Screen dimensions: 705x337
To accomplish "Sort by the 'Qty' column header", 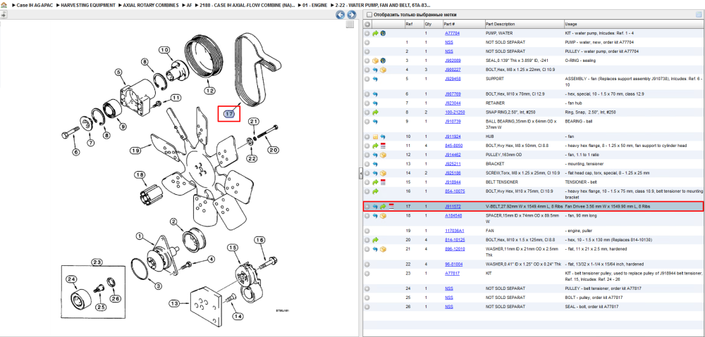I will click(432, 24).
